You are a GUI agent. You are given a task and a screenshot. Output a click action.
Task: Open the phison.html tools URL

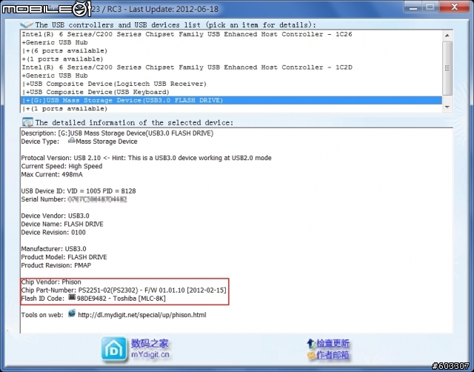click(x=142, y=315)
